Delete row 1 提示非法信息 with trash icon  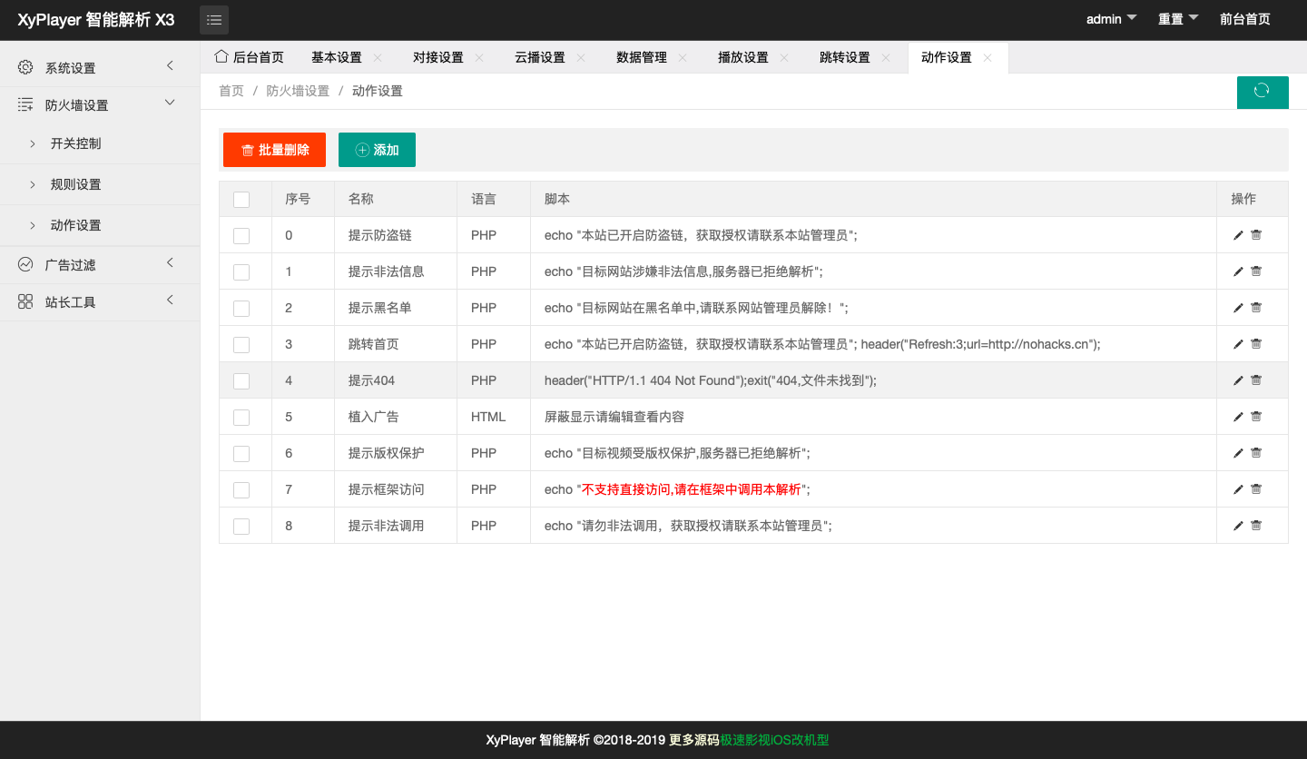tap(1256, 271)
